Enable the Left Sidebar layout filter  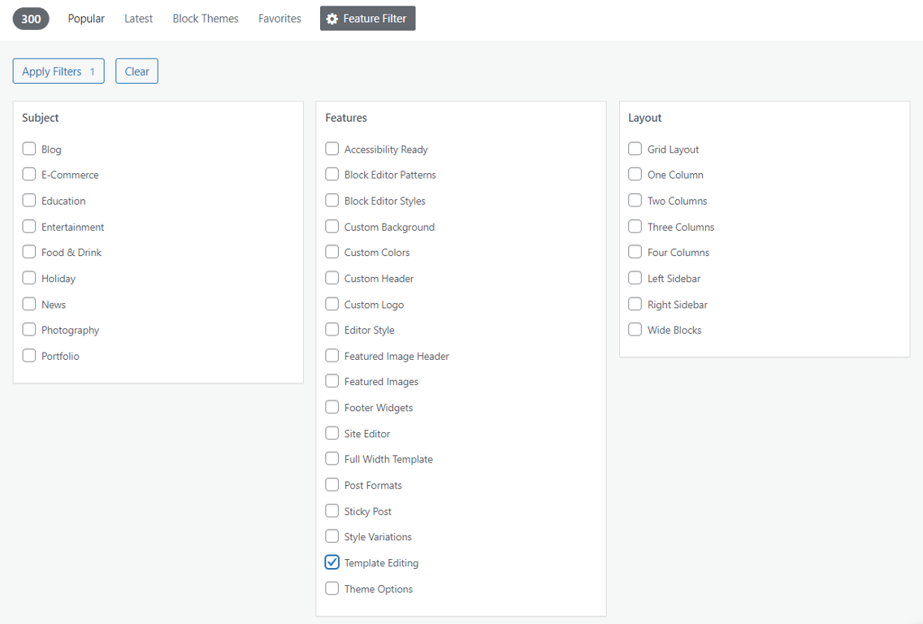635,278
